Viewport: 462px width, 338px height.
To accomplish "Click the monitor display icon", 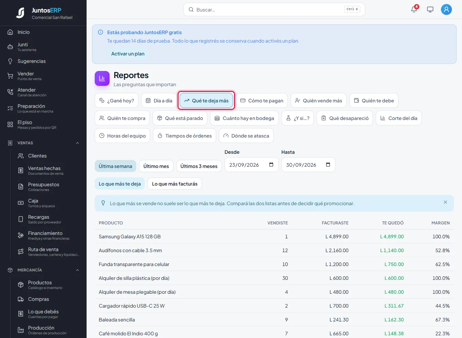I will (430, 9).
